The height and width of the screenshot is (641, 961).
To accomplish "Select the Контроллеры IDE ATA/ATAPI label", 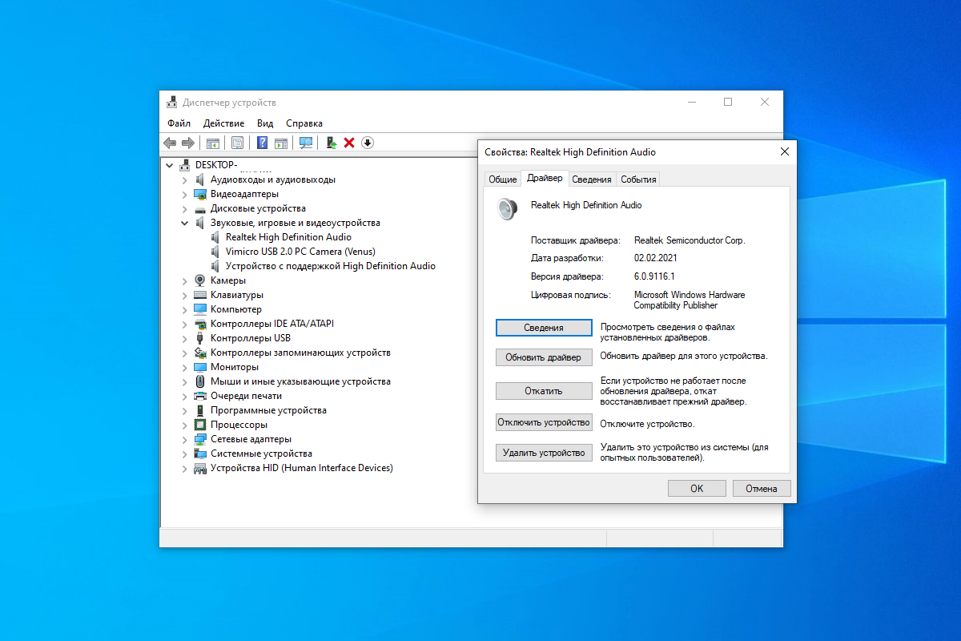I will click(272, 324).
